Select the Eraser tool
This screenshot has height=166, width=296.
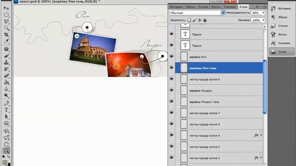(6, 76)
